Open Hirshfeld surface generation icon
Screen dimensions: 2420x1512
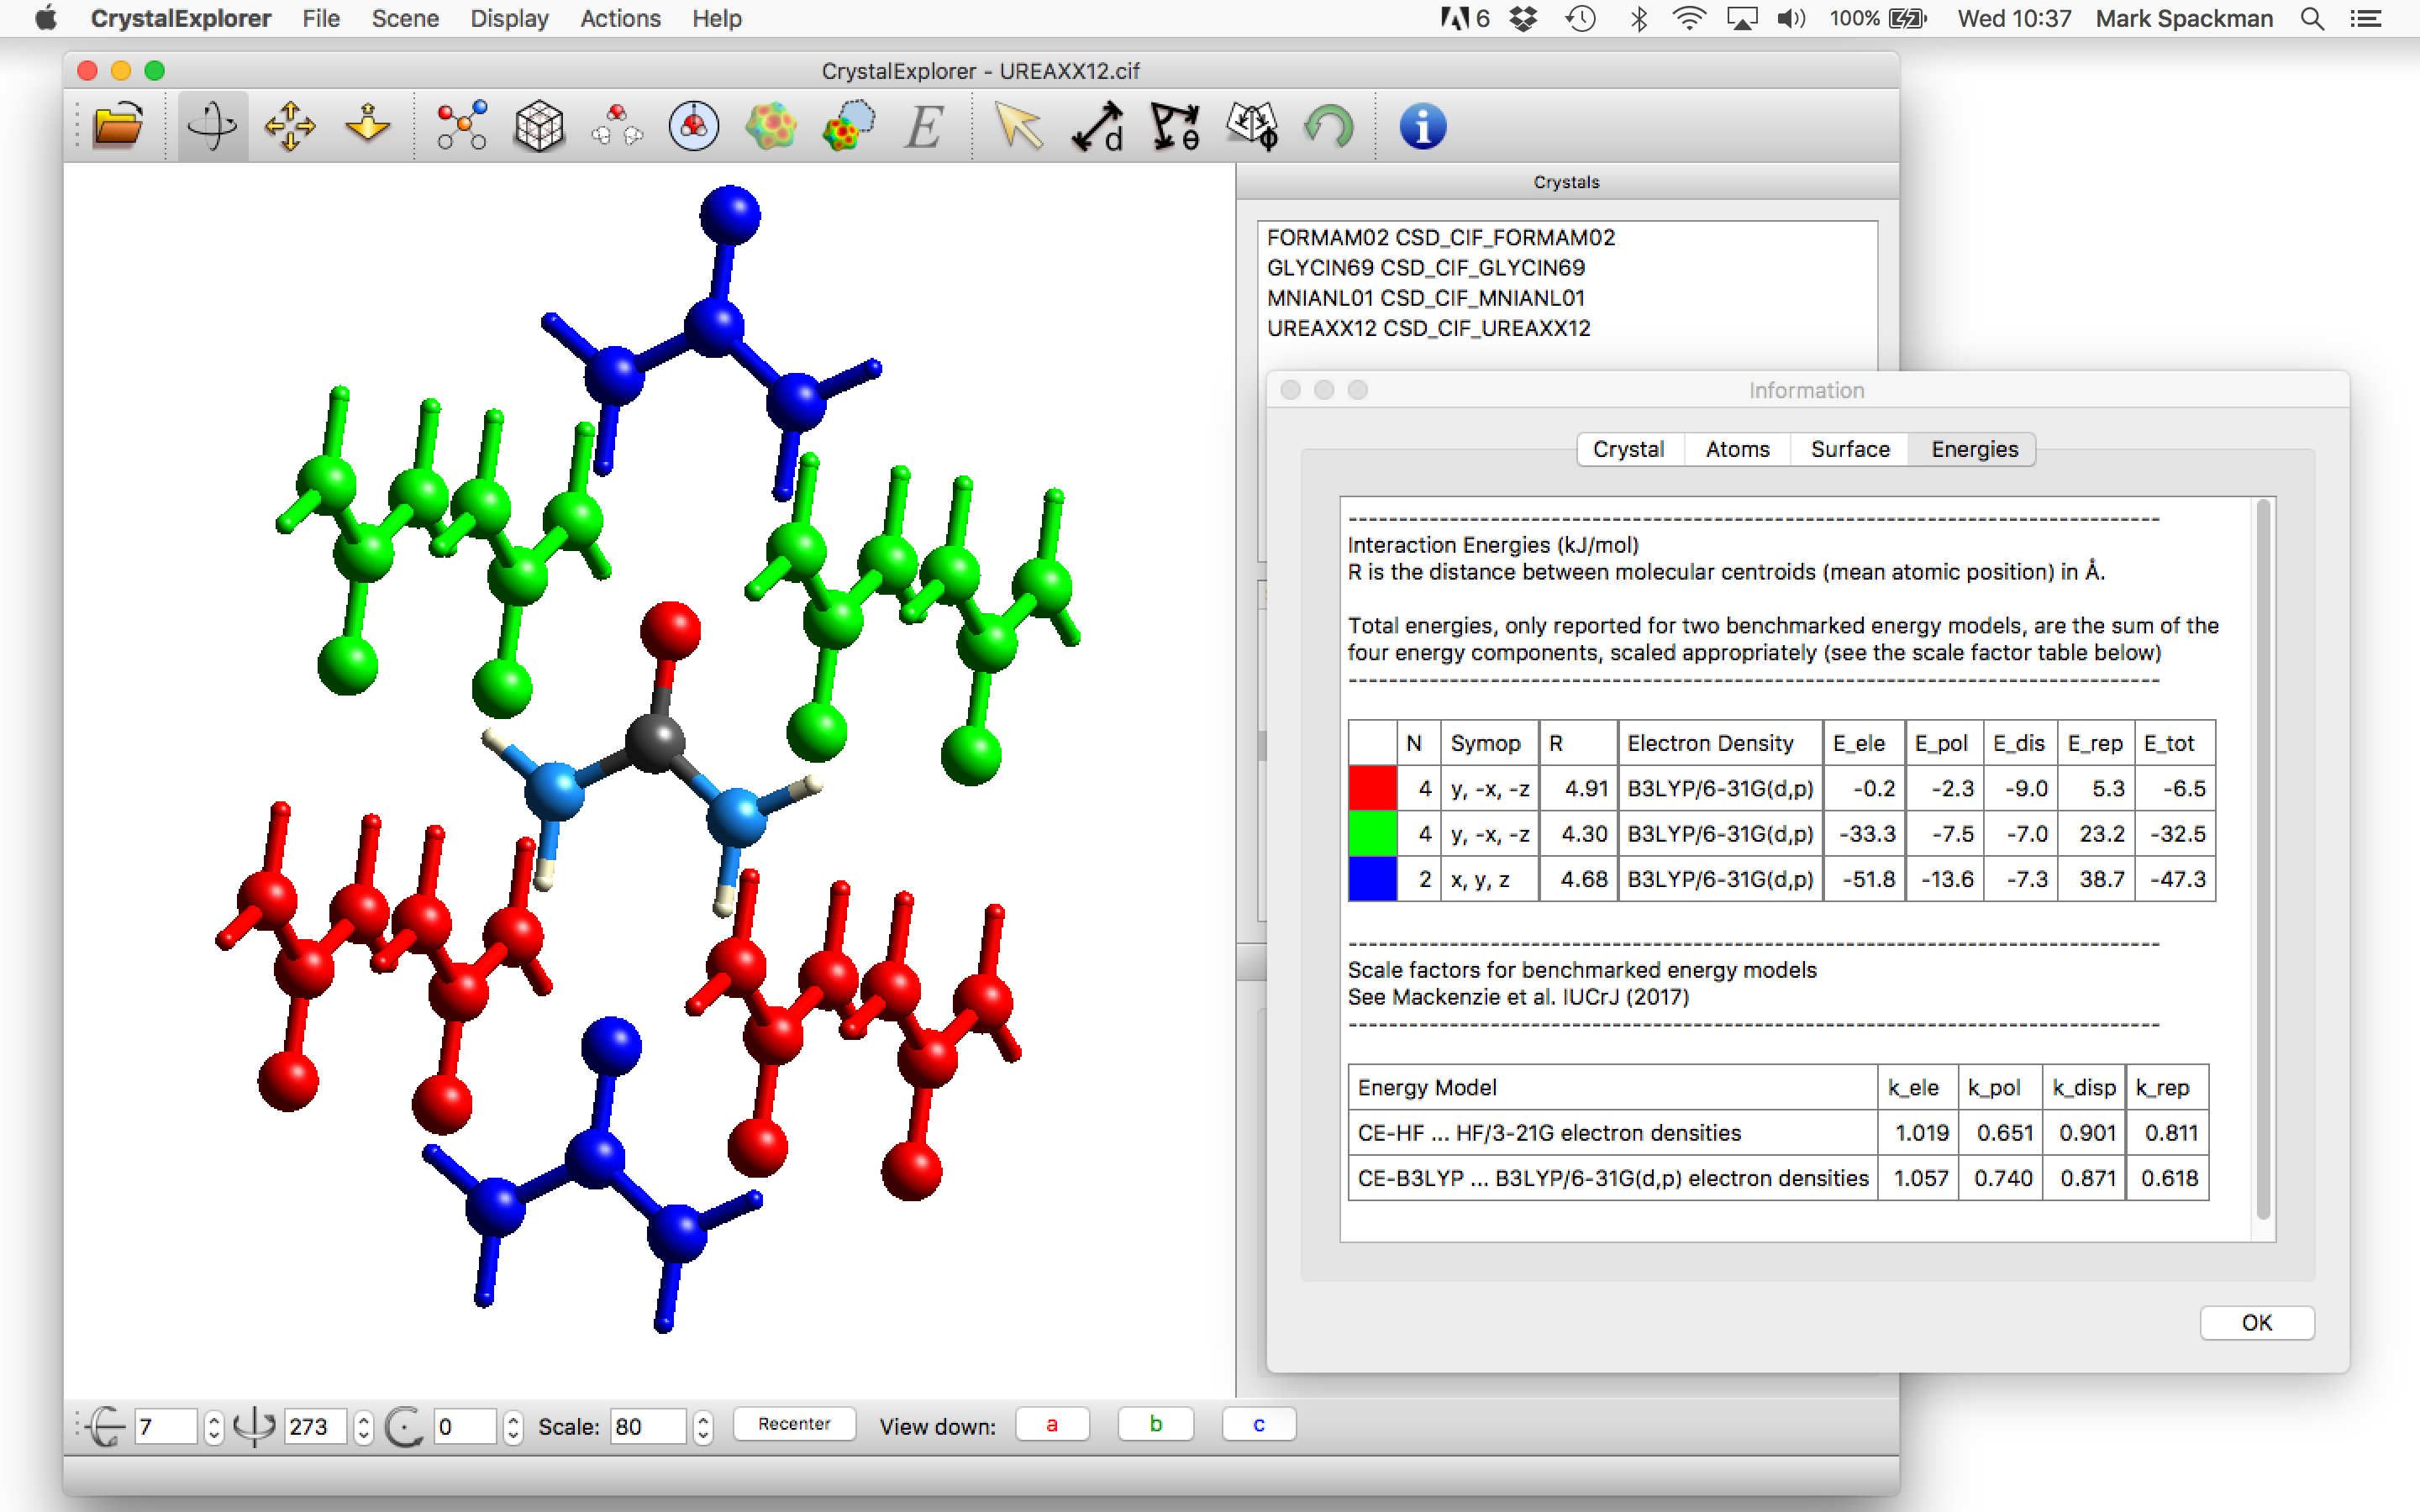(x=771, y=127)
